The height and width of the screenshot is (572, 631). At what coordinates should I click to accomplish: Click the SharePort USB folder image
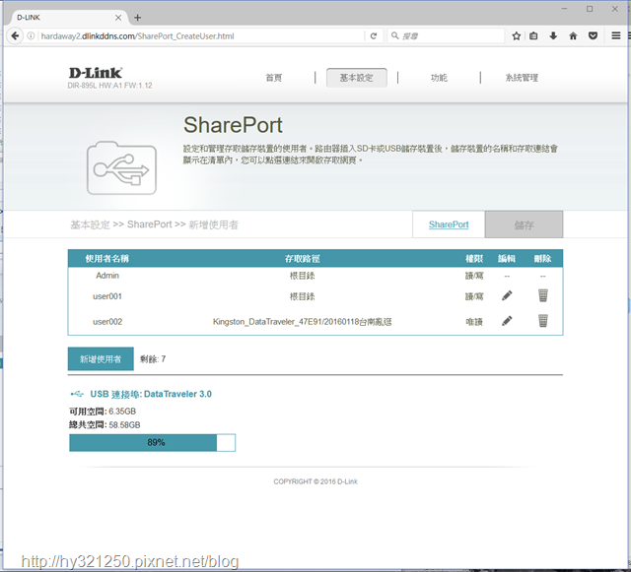[121, 168]
